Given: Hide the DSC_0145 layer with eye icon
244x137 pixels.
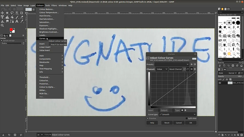Looking at the screenshot, I should (x=220, y=83).
